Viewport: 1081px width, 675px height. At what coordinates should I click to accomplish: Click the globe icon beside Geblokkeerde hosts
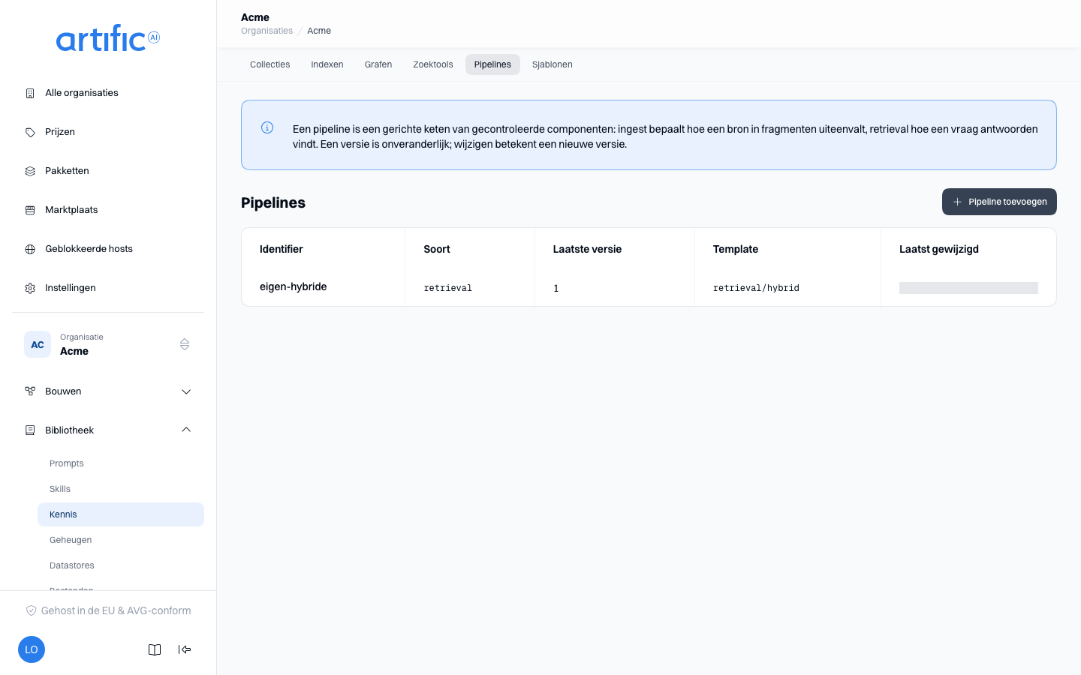tap(30, 249)
